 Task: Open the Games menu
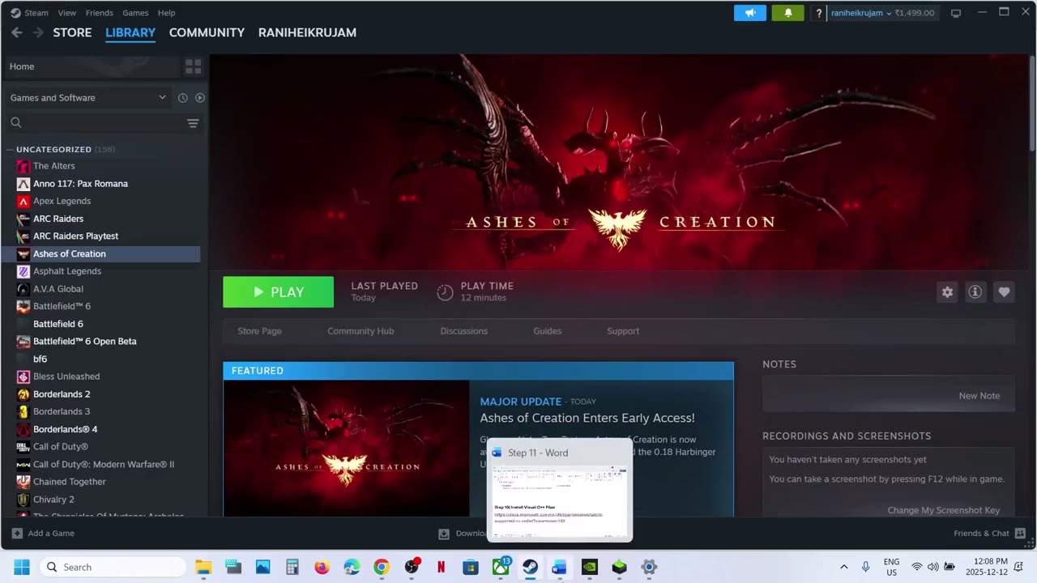[x=135, y=13]
